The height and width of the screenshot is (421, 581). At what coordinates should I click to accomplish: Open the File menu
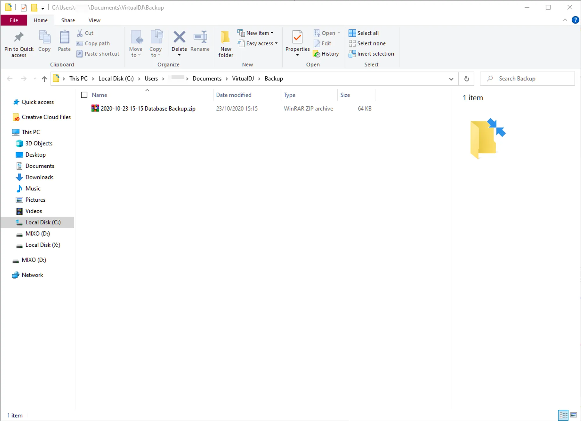14,20
